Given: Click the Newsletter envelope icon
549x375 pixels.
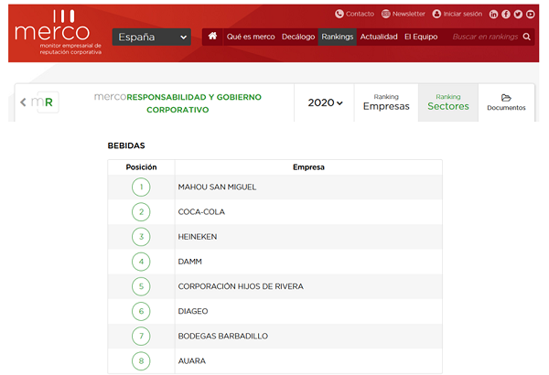Looking at the screenshot, I should (x=385, y=14).
